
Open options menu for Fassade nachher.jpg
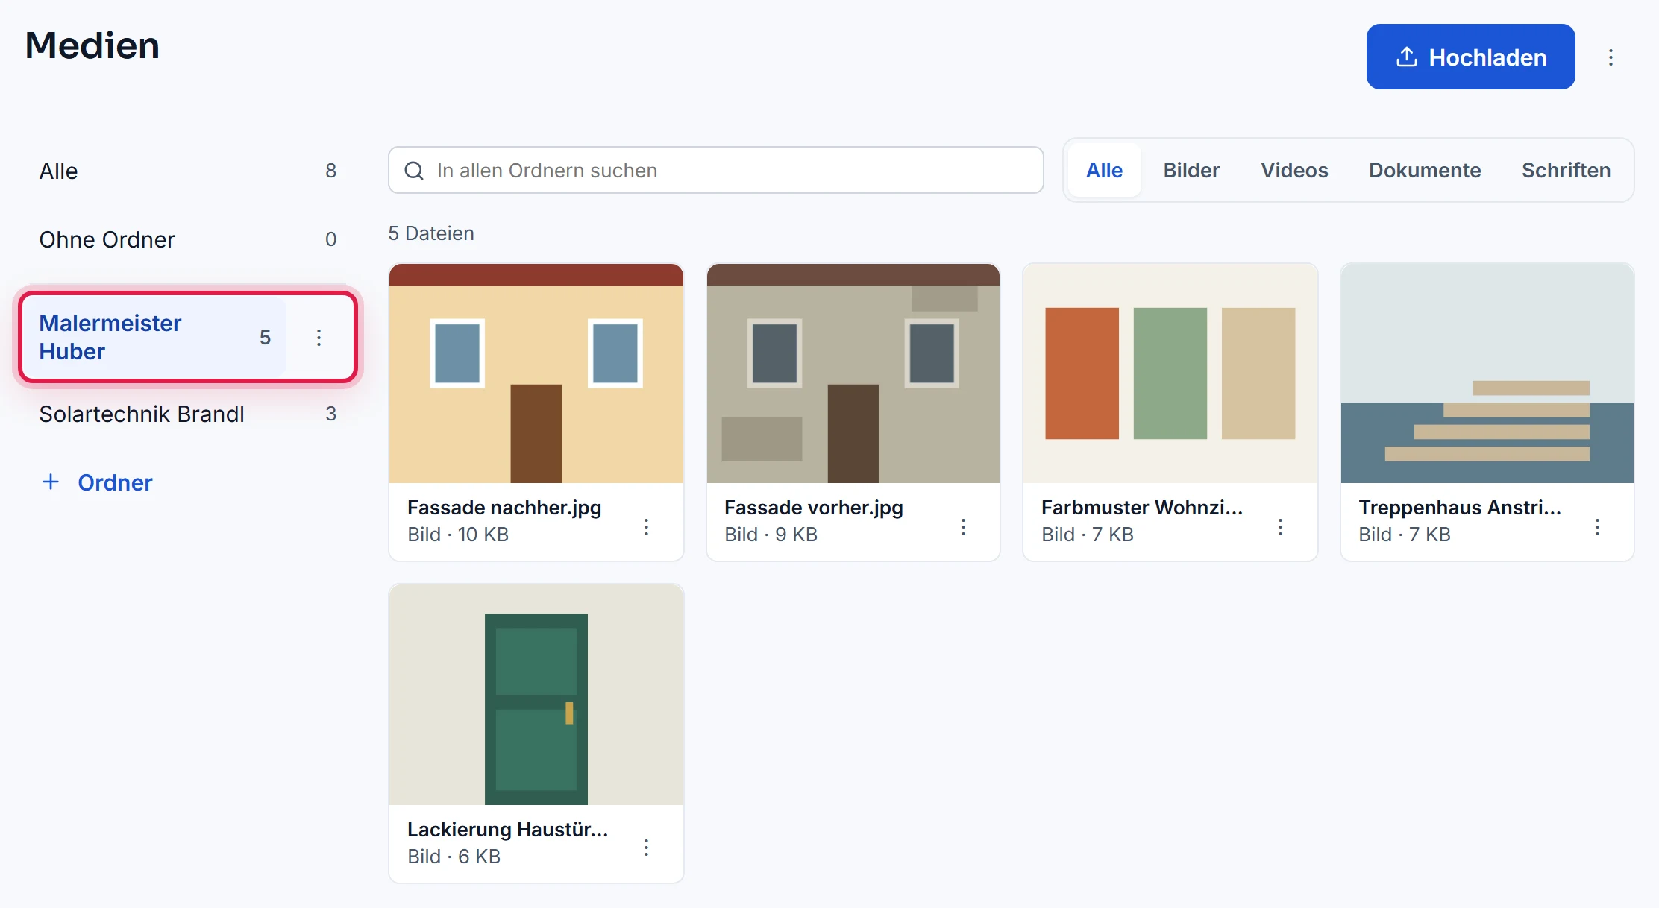pyautogui.click(x=646, y=527)
